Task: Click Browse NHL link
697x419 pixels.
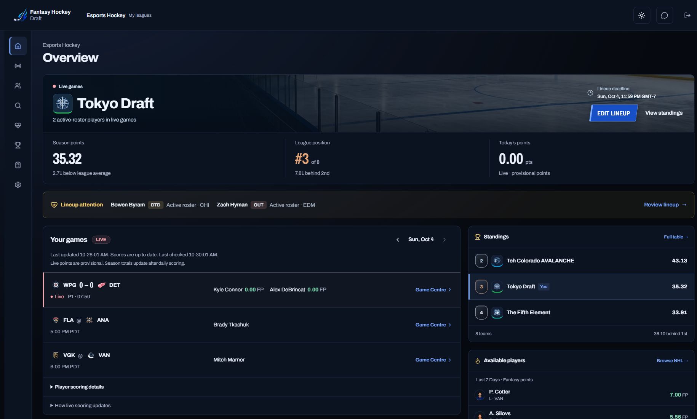Action: pyautogui.click(x=672, y=361)
